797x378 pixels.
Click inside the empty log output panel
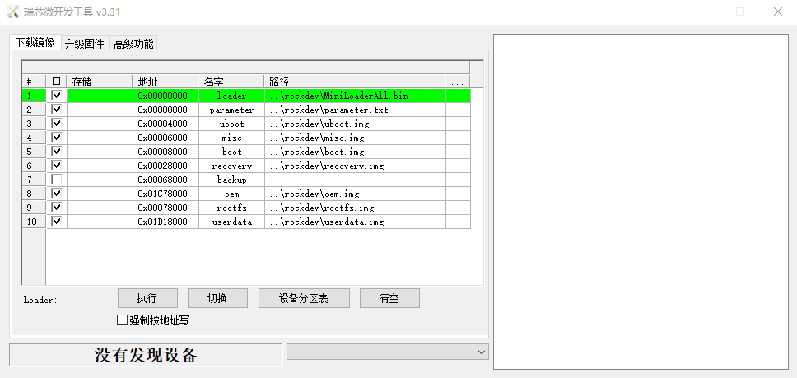[641, 202]
